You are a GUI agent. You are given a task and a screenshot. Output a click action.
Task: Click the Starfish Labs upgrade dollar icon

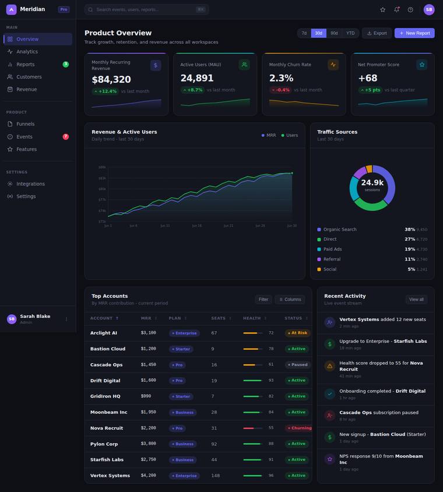tap(330, 344)
